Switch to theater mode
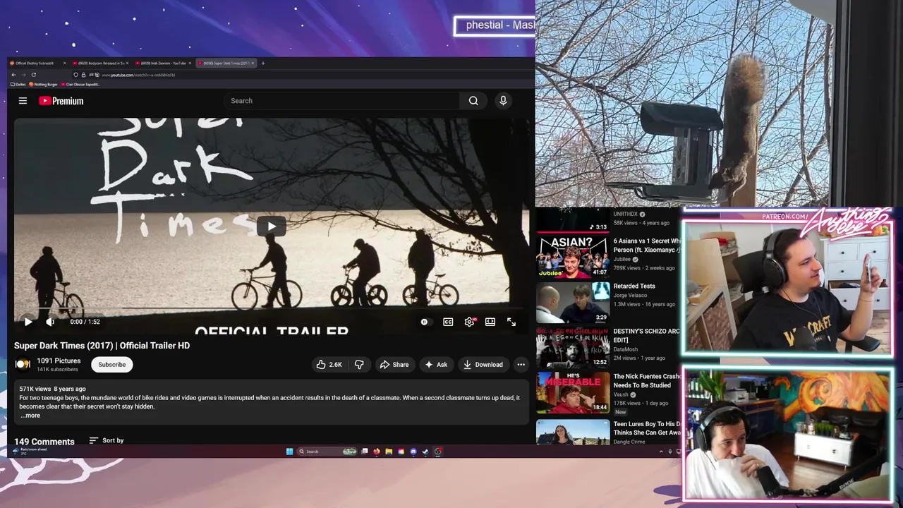The height and width of the screenshot is (508, 903). pyautogui.click(x=490, y=322)
